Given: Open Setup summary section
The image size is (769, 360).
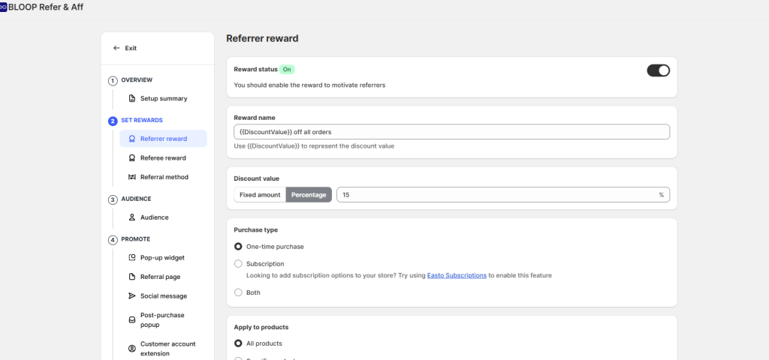Looking at the screenshot, I should tap(163, 98).
